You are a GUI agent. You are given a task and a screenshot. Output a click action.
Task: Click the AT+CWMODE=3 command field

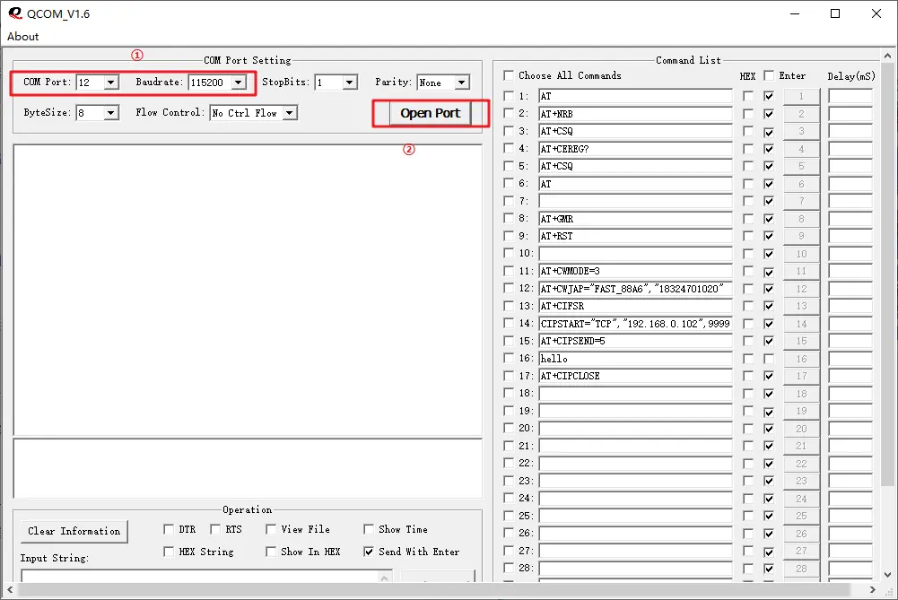[x=636, y=271]
